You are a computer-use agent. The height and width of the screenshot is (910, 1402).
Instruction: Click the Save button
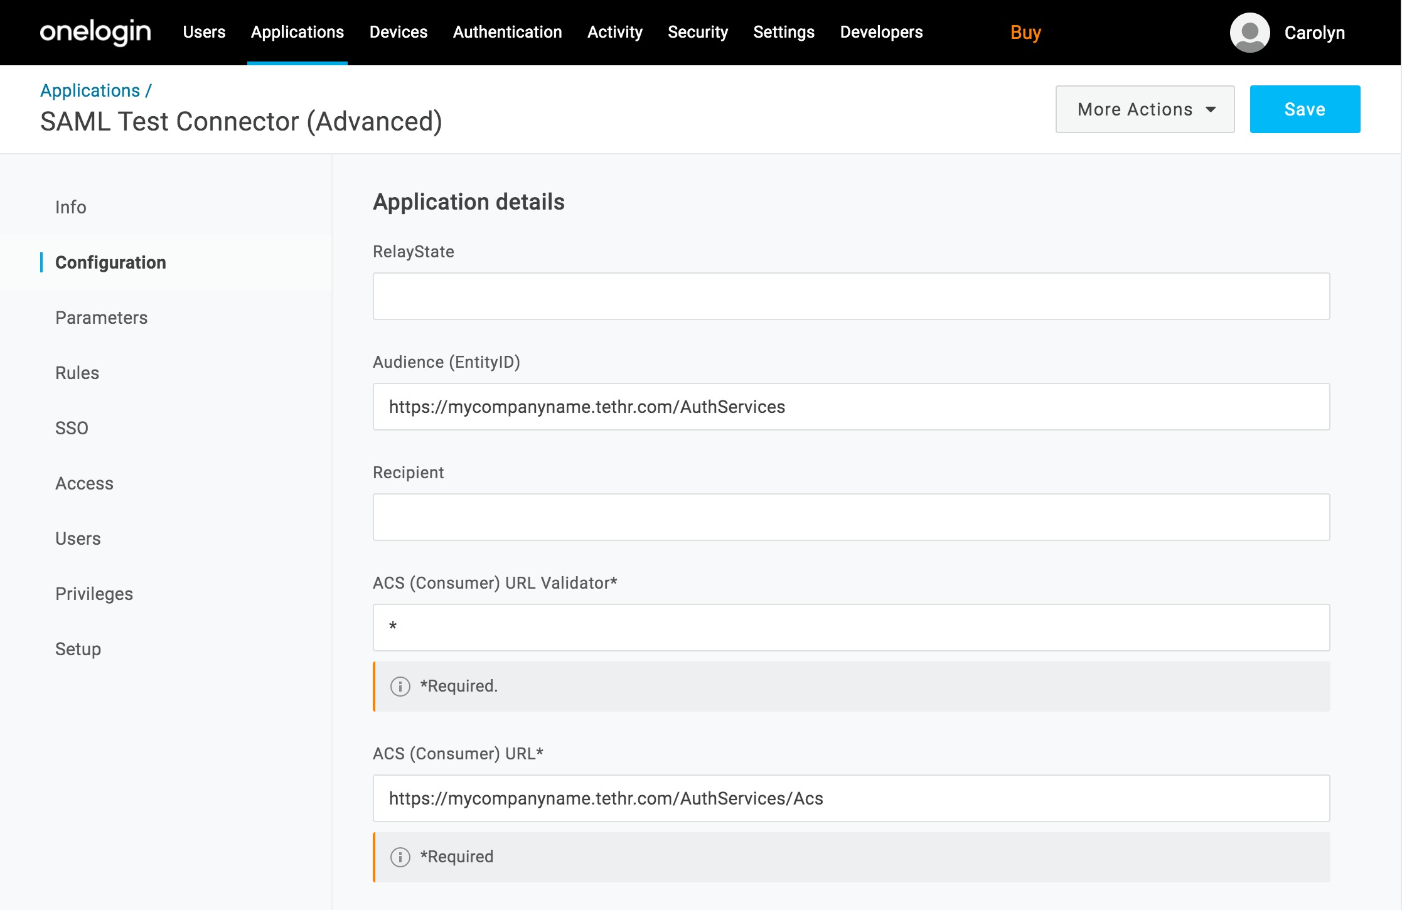(1304, 109)
